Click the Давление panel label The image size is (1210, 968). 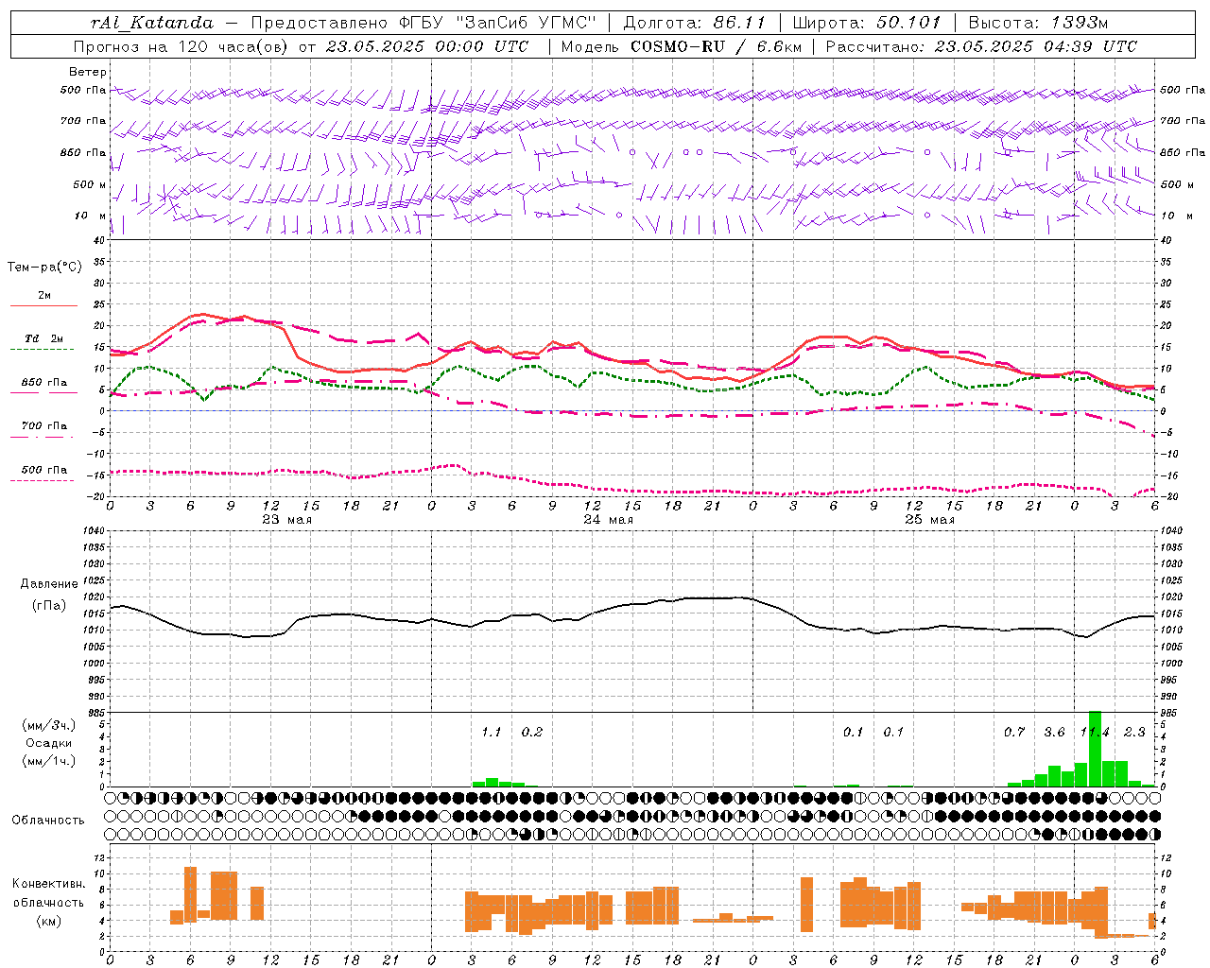49,584
